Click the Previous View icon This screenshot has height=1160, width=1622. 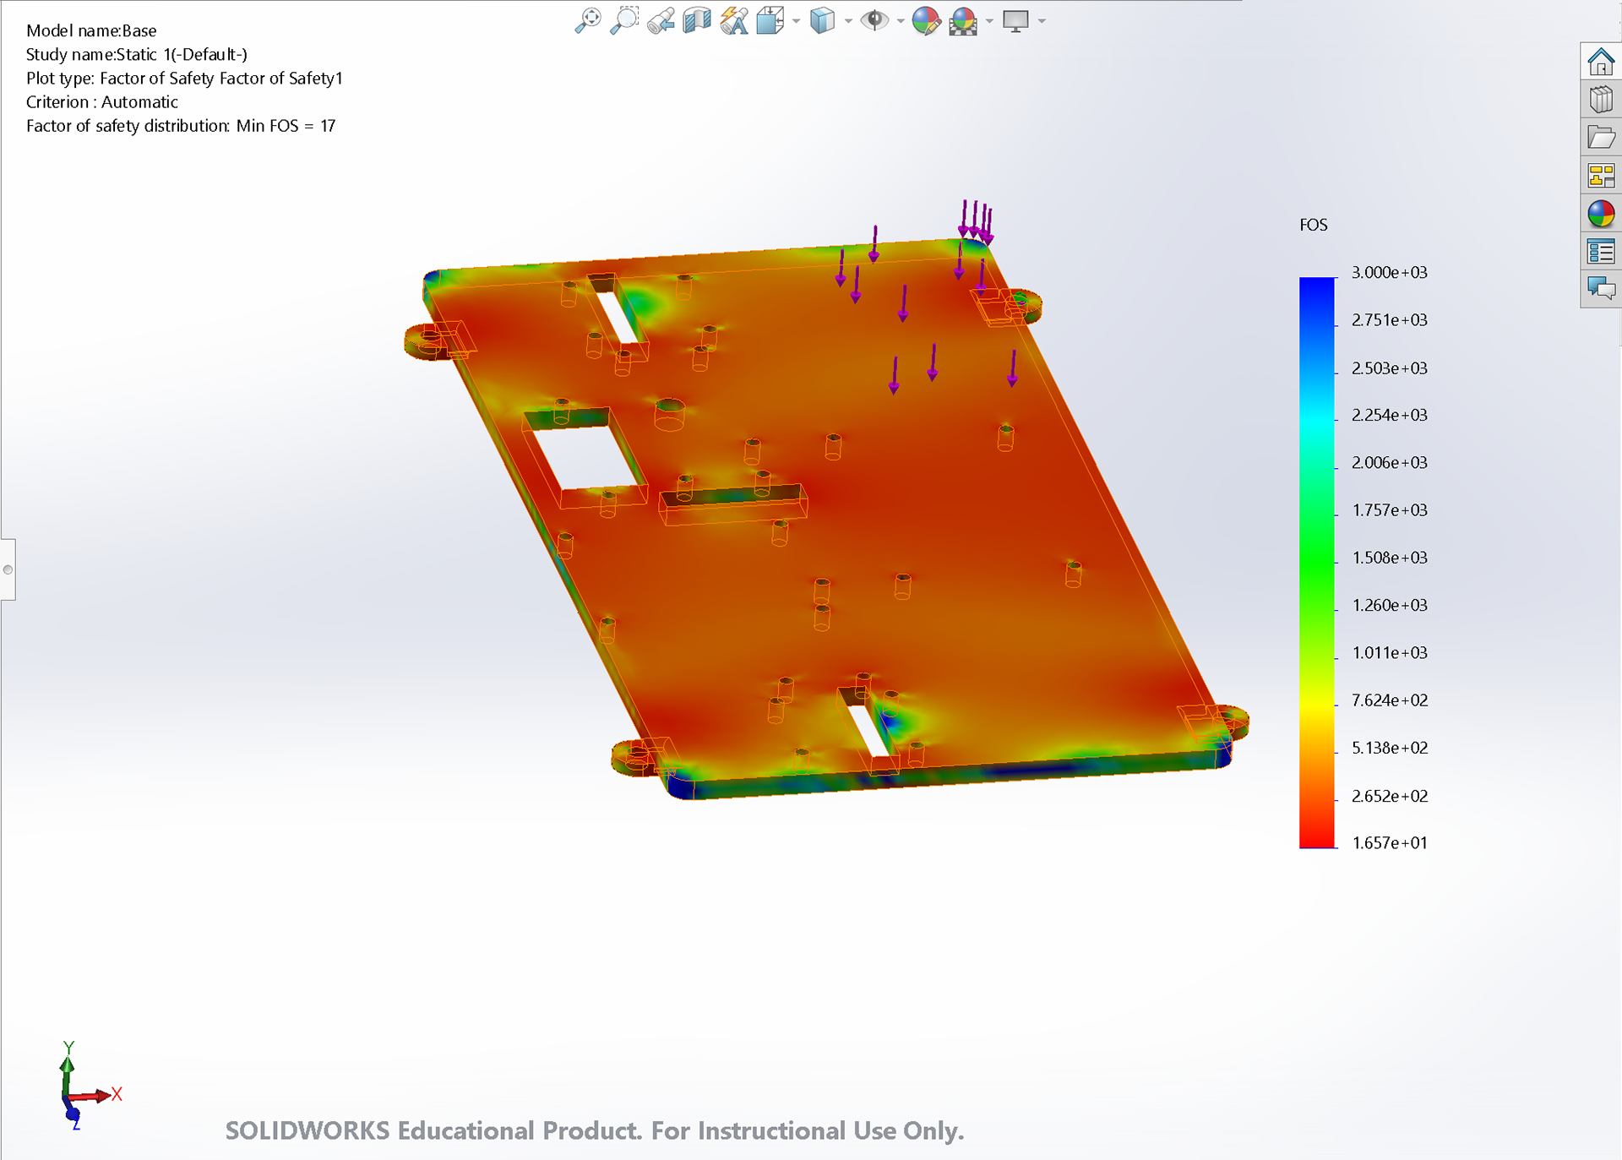[x=661, y=20]
